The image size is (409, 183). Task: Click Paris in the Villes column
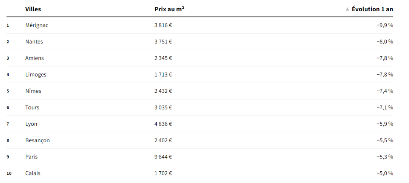click(x=31, y=157)
